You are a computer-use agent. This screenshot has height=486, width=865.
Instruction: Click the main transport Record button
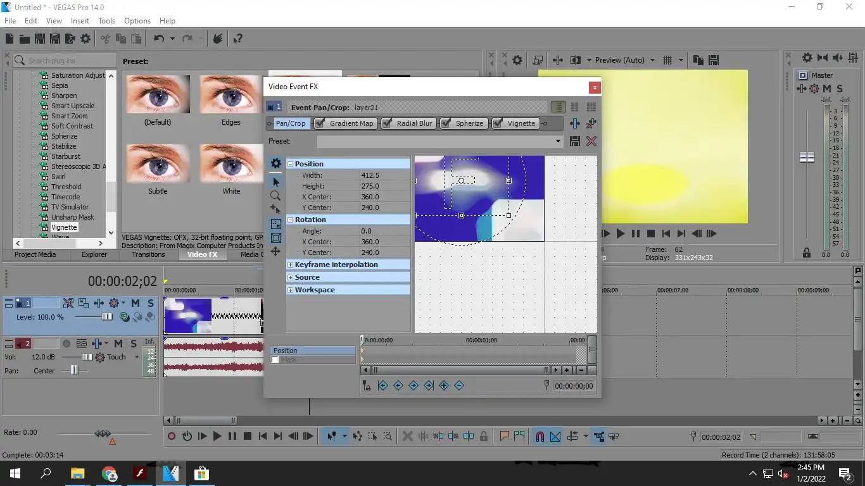point(172,436)
